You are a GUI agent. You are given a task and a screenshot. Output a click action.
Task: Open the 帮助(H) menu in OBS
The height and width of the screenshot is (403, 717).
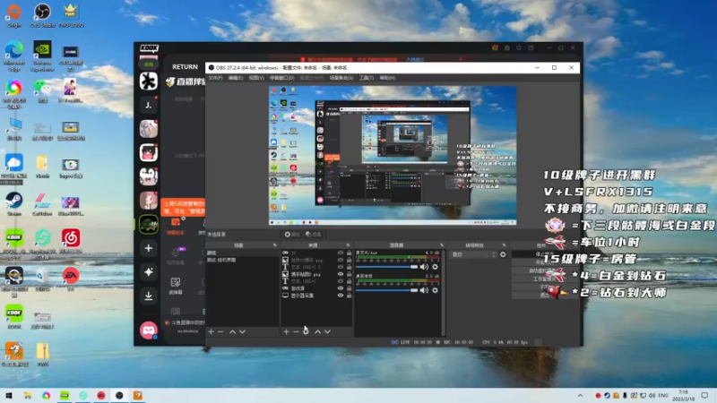[387, 78]
